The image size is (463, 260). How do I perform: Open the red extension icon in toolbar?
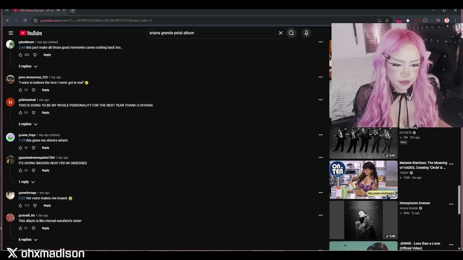pos(416,21)
